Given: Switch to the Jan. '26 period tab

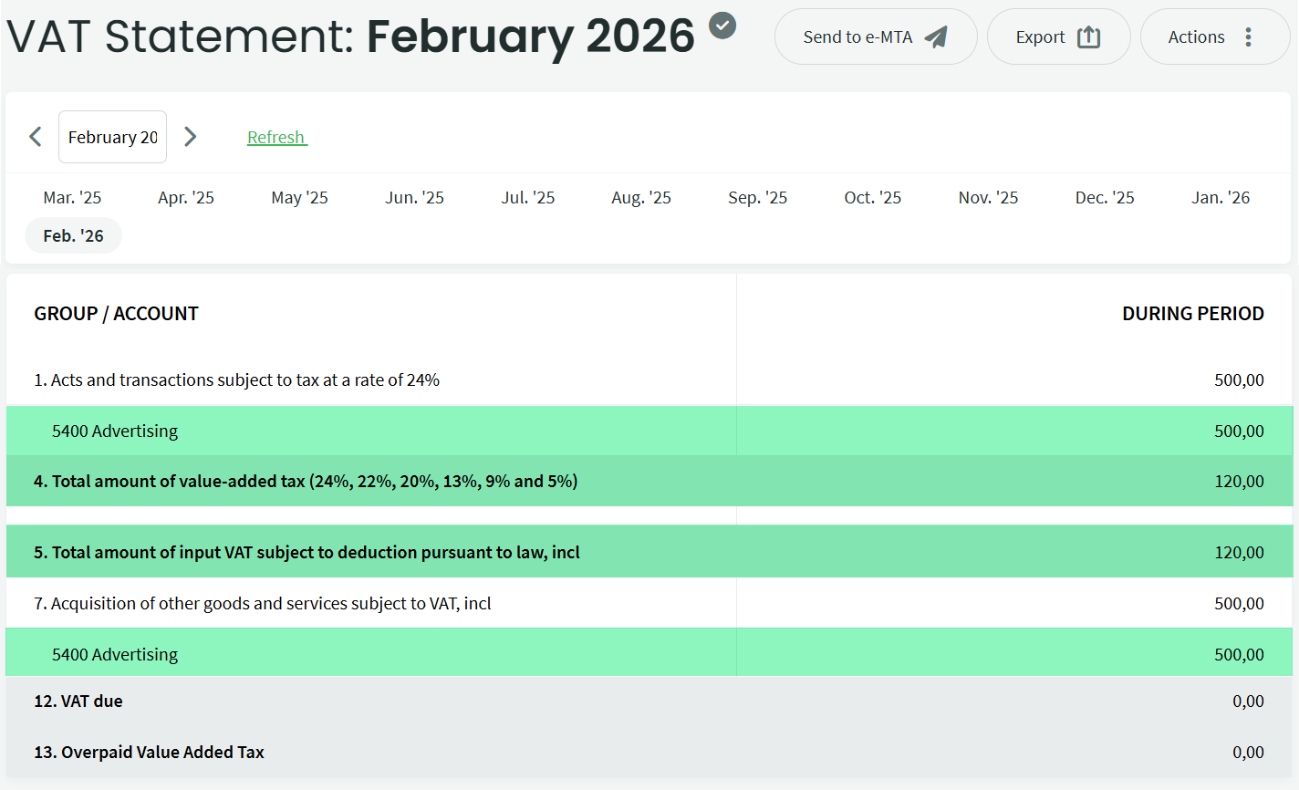Looking at the screenshot, I should (1220, 198).
